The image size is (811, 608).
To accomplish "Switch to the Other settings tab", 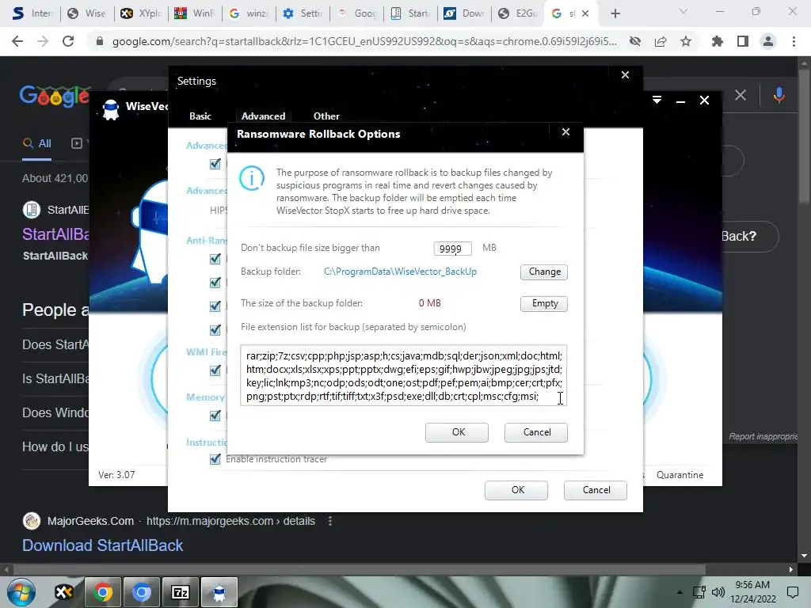I will pos(326,116).
